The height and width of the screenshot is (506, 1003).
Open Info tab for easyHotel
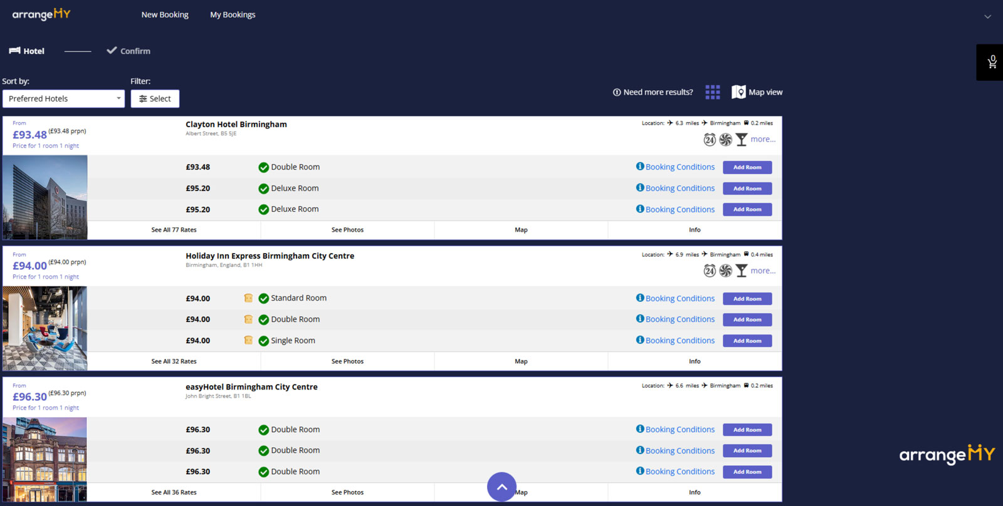pos(695,492)
